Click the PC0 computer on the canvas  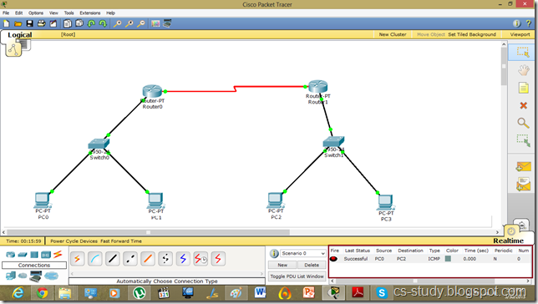coord(43,200)
